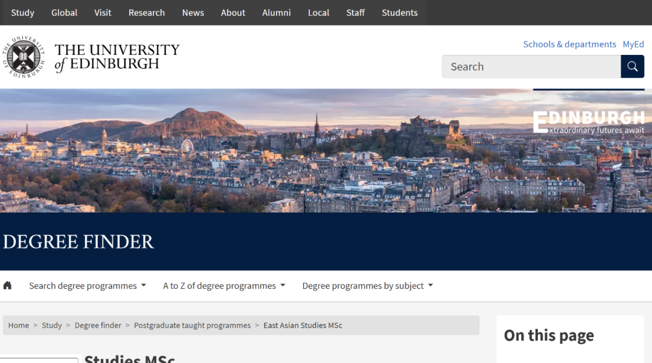This screenshot has width=652, height=363.
Task: Open the Study menu item
Action: pyautogui.click(x=22, y=13)
